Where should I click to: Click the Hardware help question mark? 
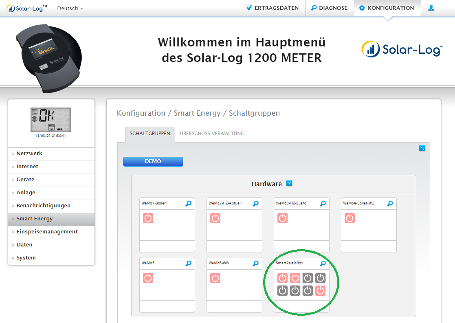[289, 184]
